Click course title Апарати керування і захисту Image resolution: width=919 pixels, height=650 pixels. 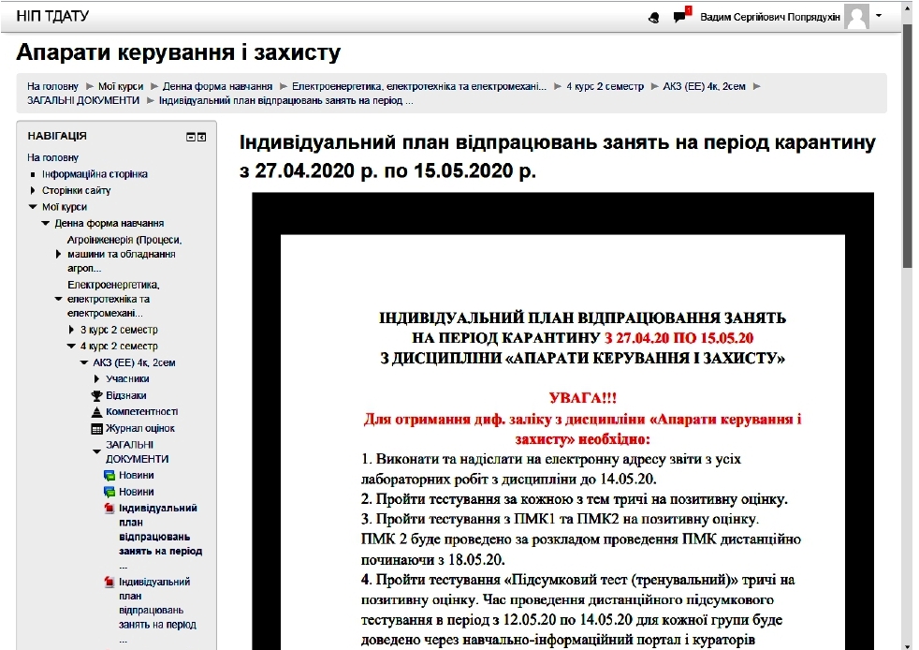click(178, 52)
